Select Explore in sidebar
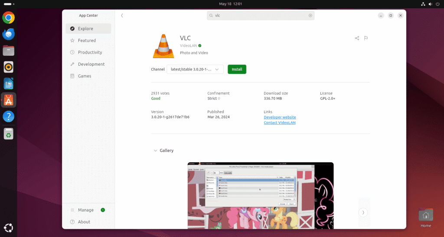The height and width of the screenshot is (237, 444). 88,29
